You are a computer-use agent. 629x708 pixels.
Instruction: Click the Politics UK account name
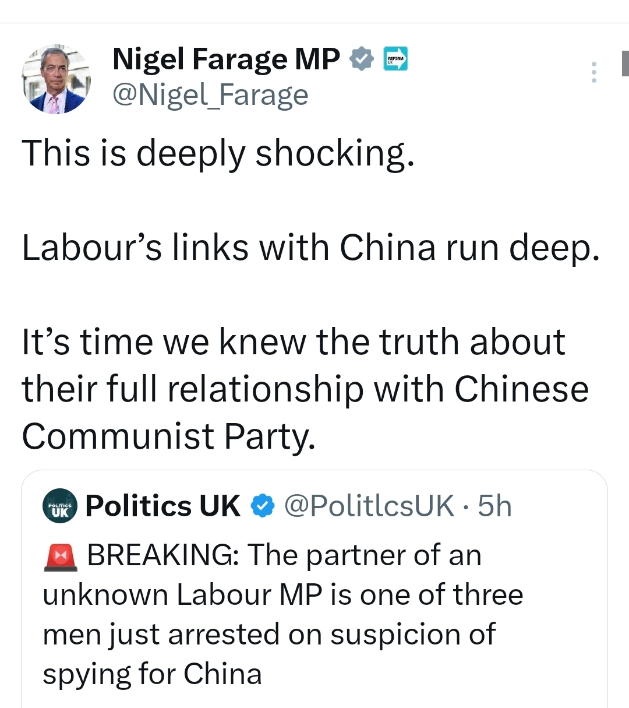[x=162, y=506]
